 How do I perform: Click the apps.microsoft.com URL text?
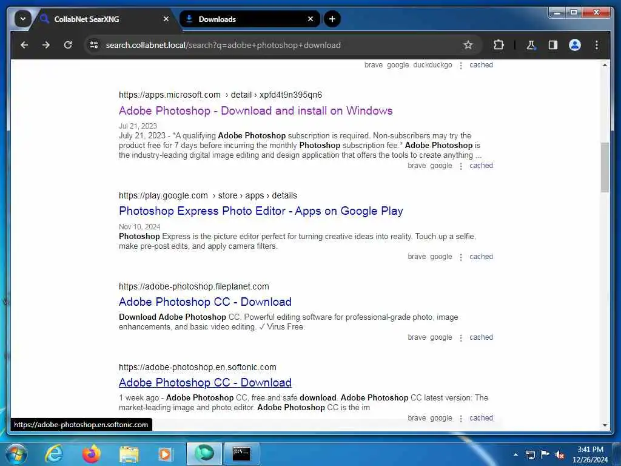click(x=170, y=95)
